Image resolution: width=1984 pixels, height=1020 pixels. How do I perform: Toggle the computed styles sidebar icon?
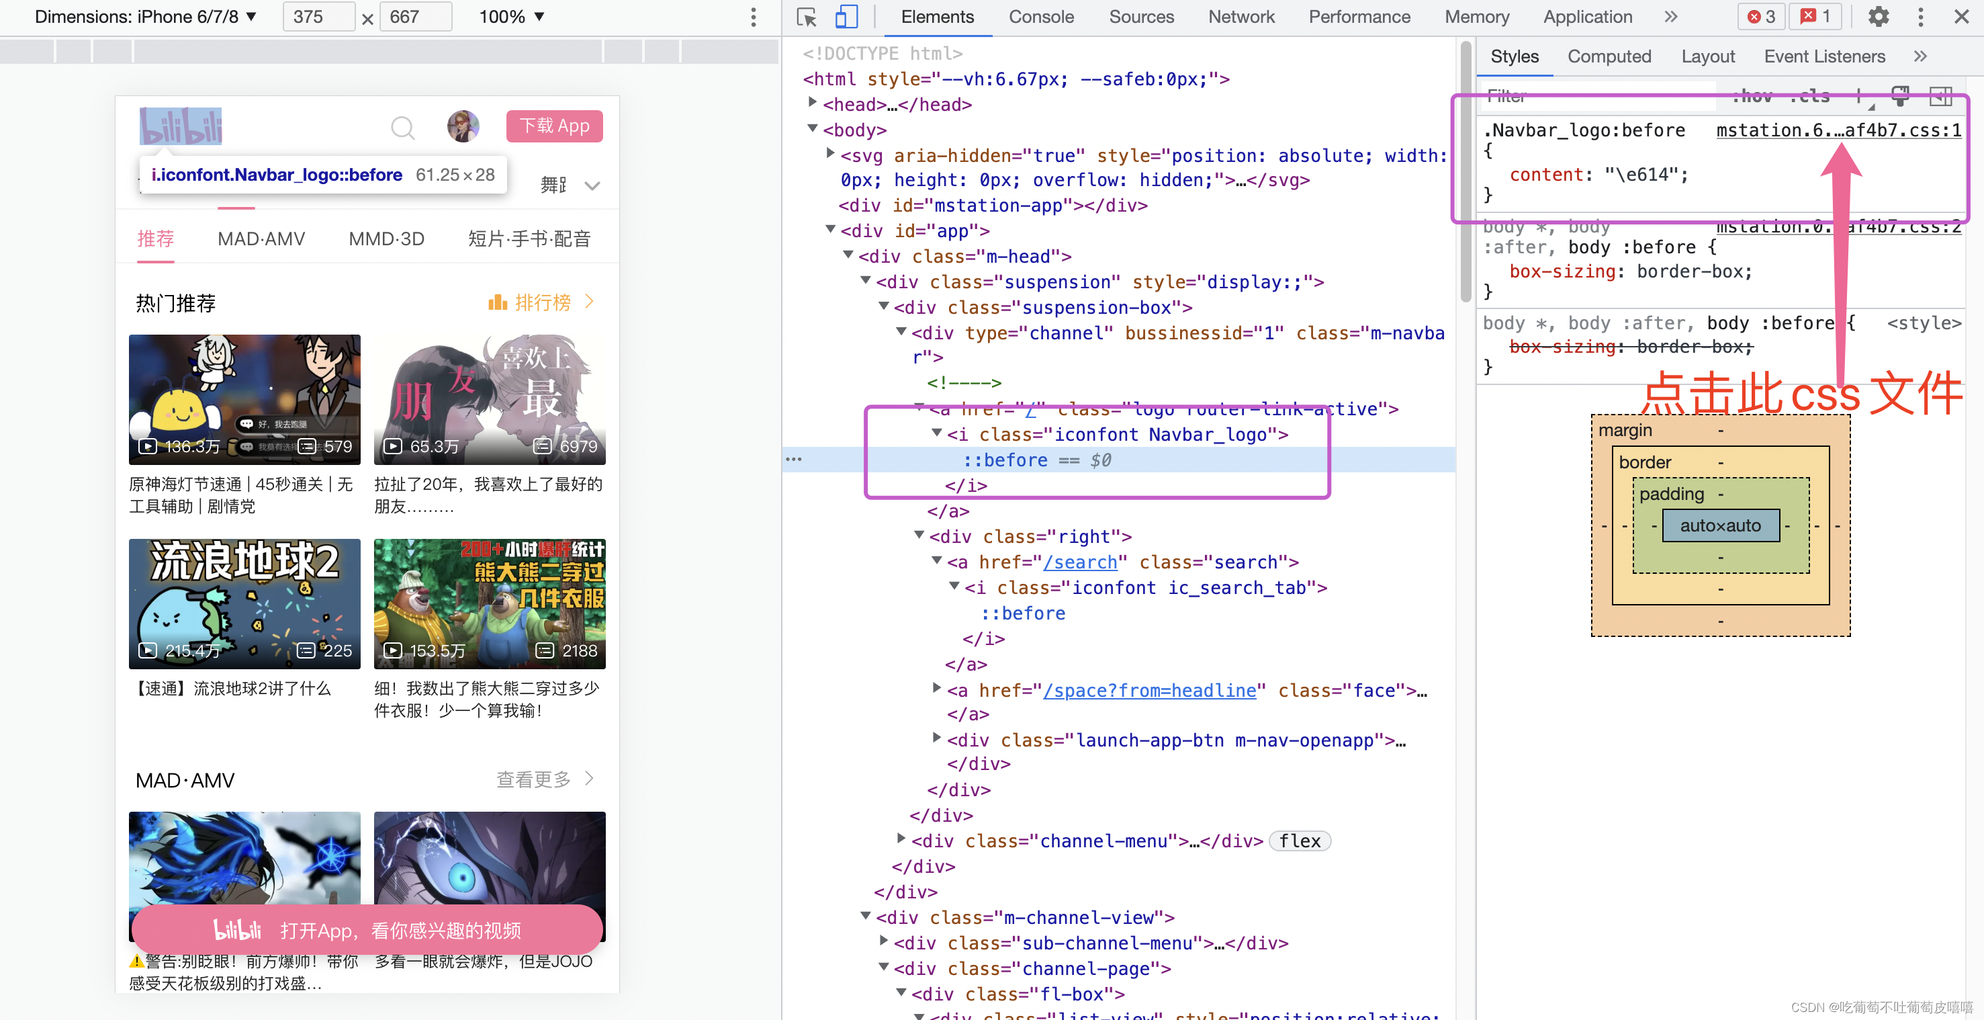(x=1940, y=96)
